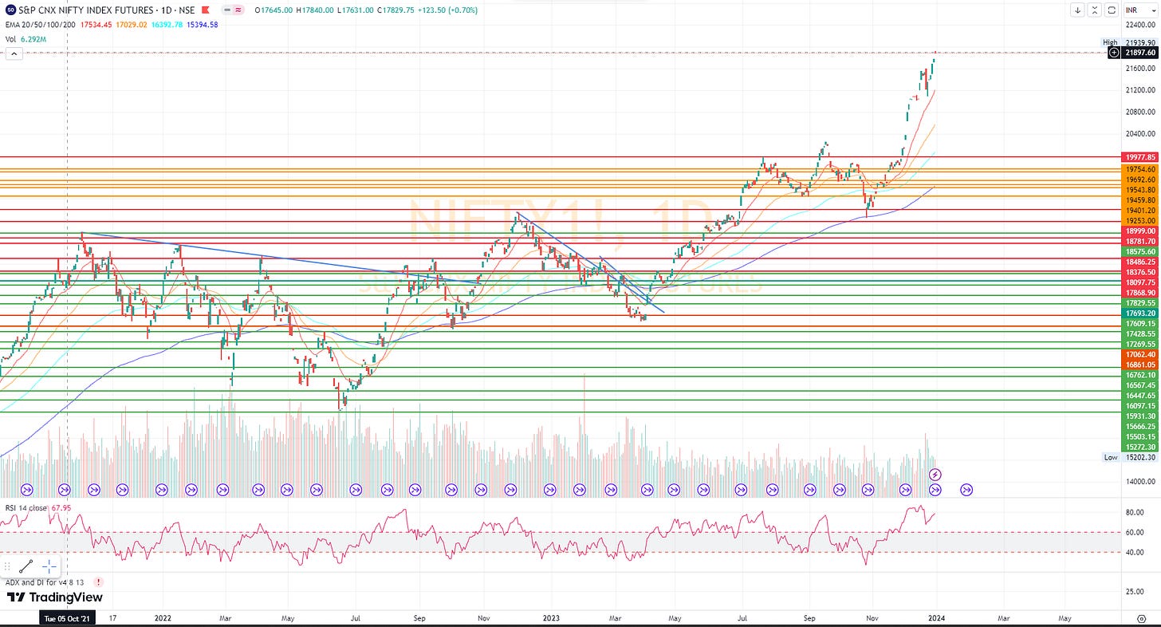Viewport: 1161px width, 627px height.
Task: Click the 19253.00 orange price label
Action: [x=1139, y=221]
